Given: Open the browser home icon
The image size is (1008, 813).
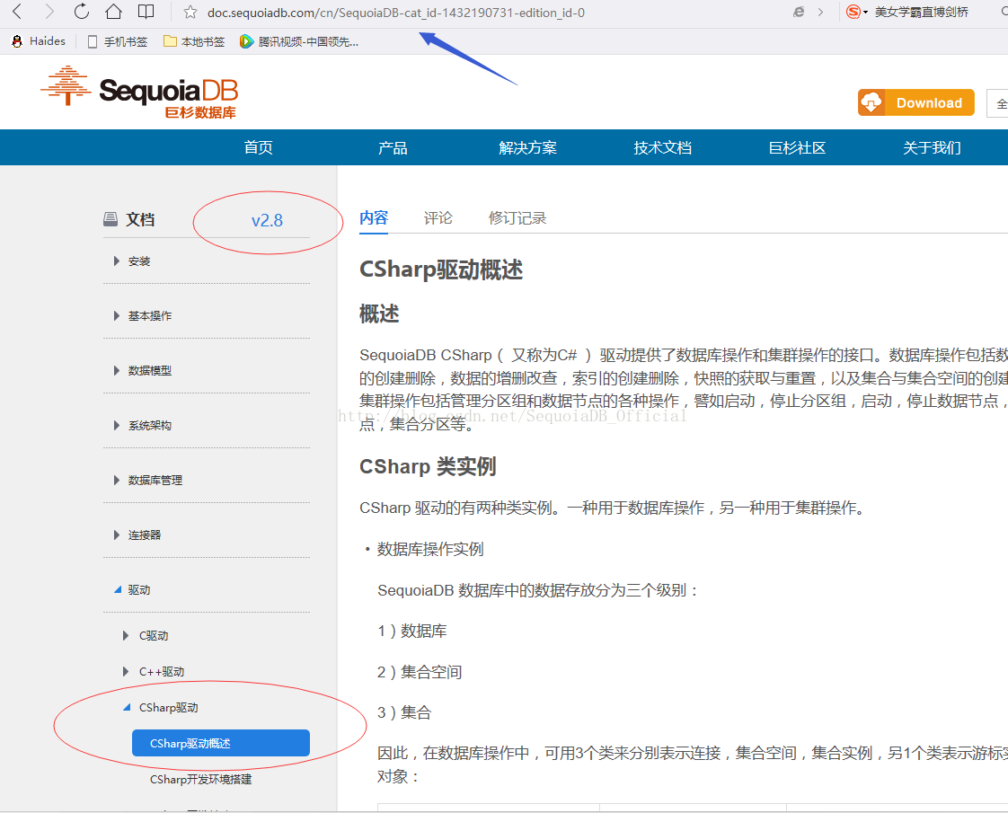Looking at the screenshot, I should point(114,11).
